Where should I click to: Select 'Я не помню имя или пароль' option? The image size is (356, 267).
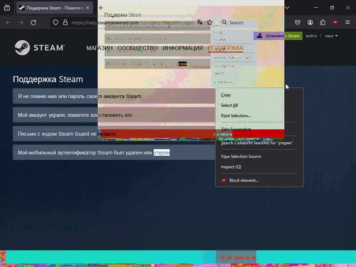[x=114, y=96]
